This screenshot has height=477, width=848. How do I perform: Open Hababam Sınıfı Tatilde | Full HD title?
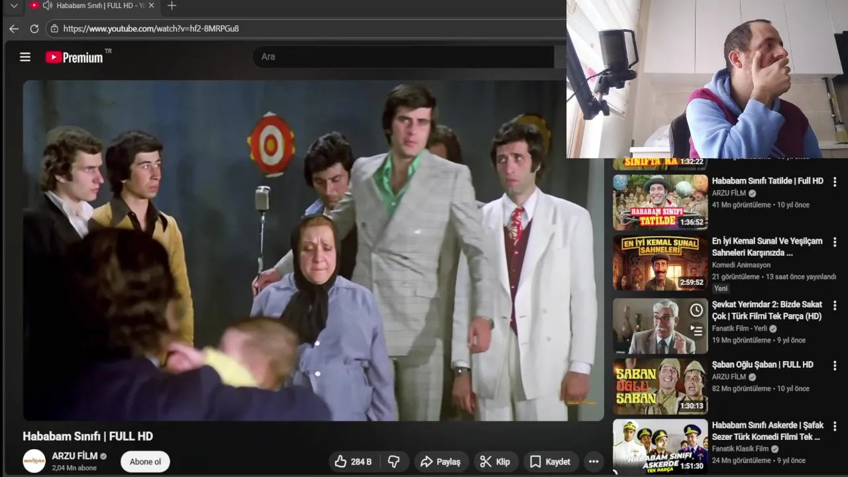(768, 181)
